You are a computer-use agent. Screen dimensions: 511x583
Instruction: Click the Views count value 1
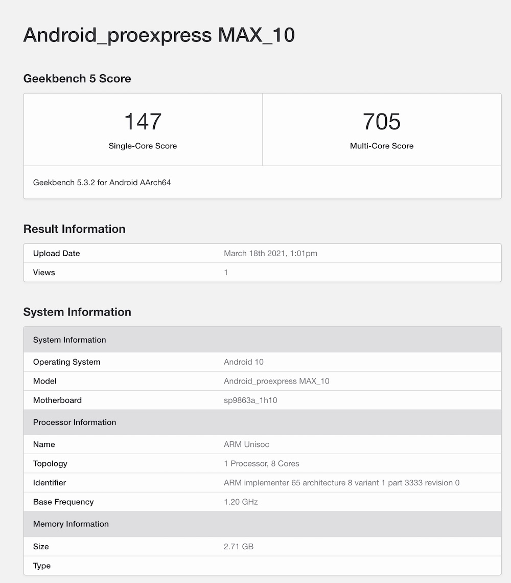click(x=226, y=273)
